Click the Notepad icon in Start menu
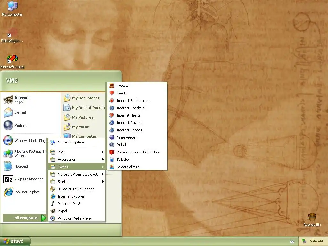The image size is (328, 246). 8,166
